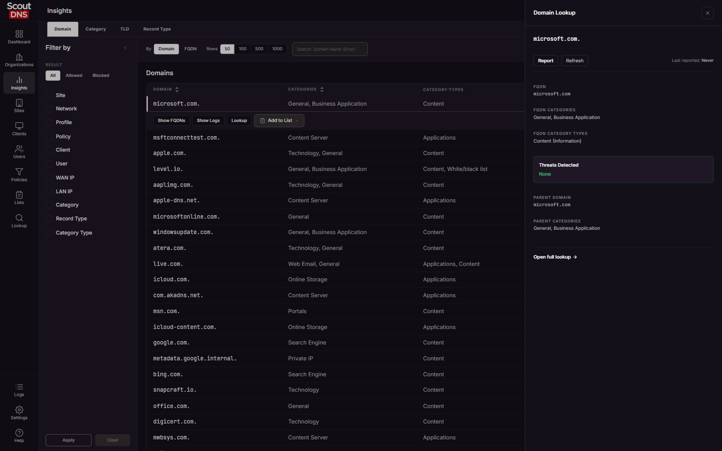Sort the table by Categories column
The height and width of the screenshot is (451, 722).
click(x=306, y=89)
